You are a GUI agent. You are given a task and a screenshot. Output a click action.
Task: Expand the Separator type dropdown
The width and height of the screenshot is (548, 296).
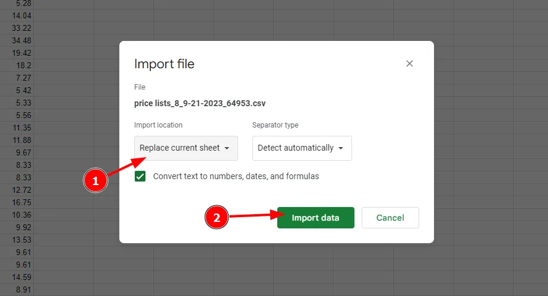[302, 148]
